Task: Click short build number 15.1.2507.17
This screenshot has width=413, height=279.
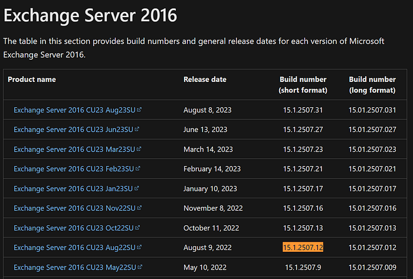Action: [303, 189]
